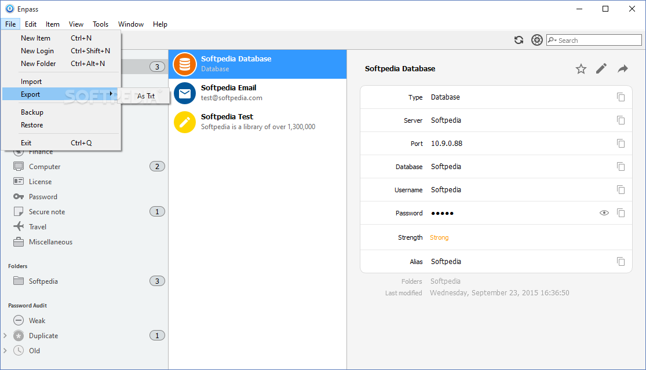
Task: Click the Strong strength label
Action: (439, 237)
